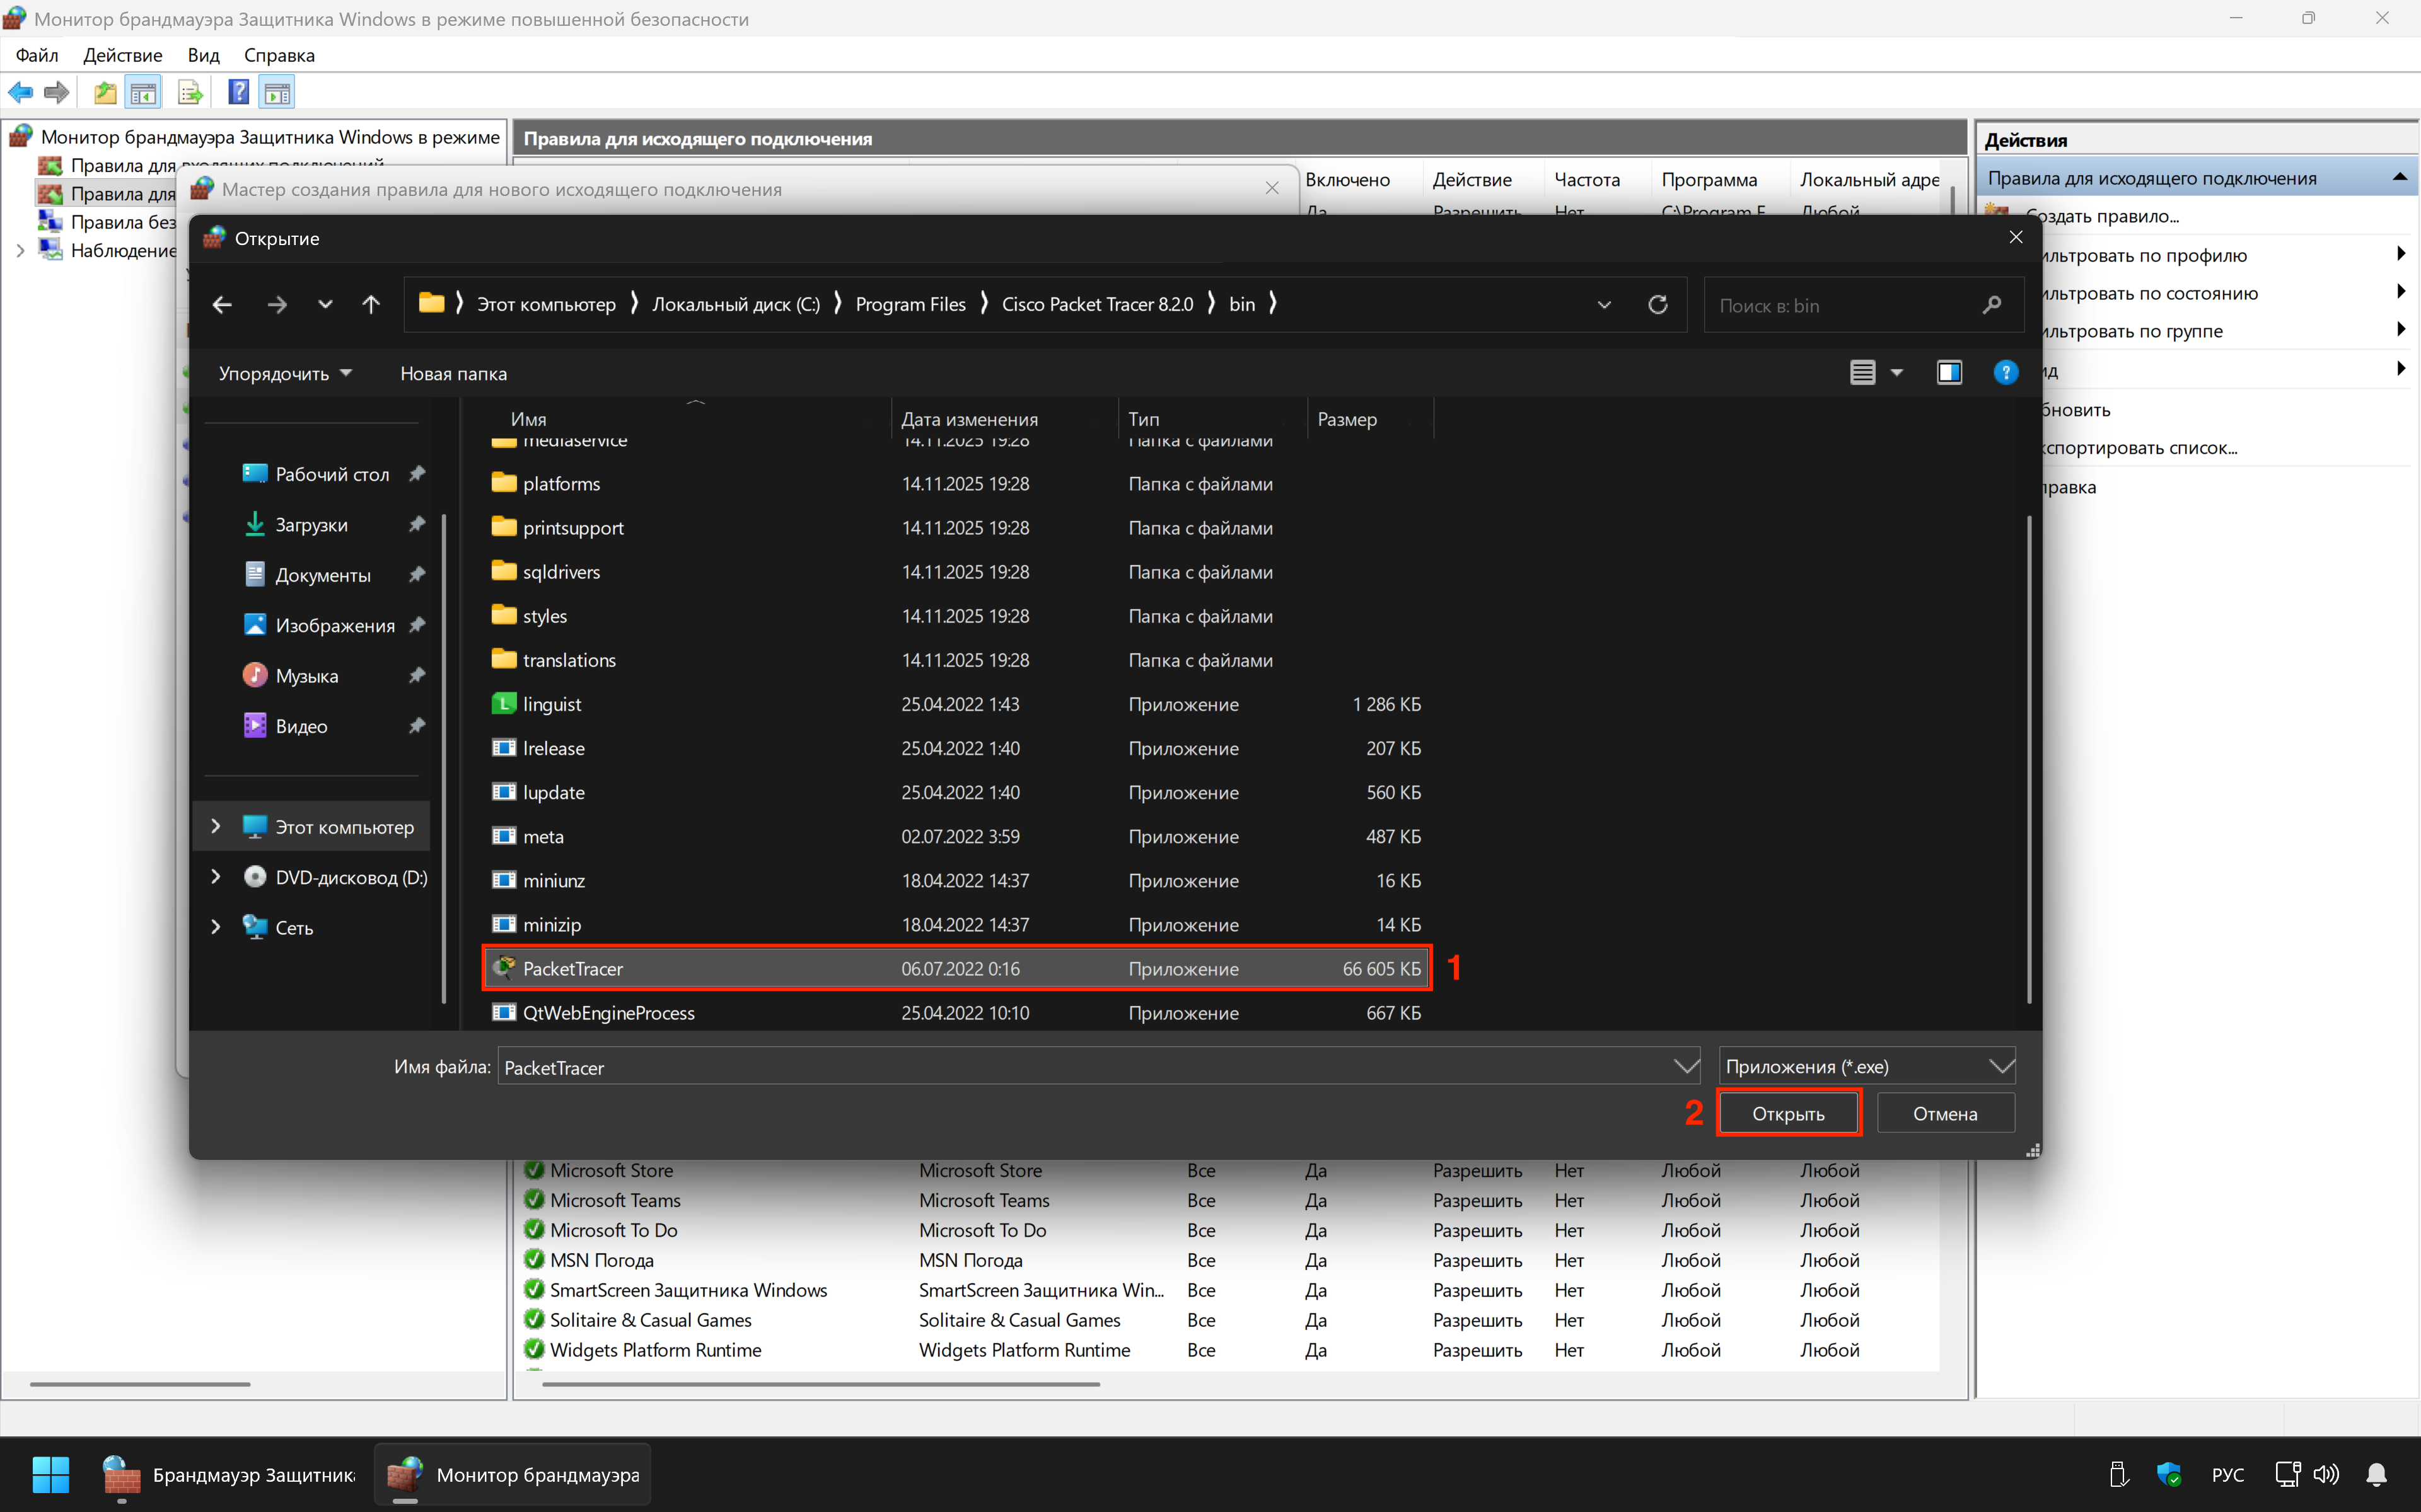Viewport: 2421px width, 1512px height.
Task: Select the linguist application file
Action: [551, 704]
